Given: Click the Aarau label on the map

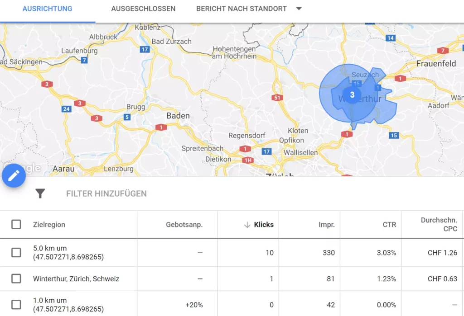Looking at the screenshot, I should (63, 169).
